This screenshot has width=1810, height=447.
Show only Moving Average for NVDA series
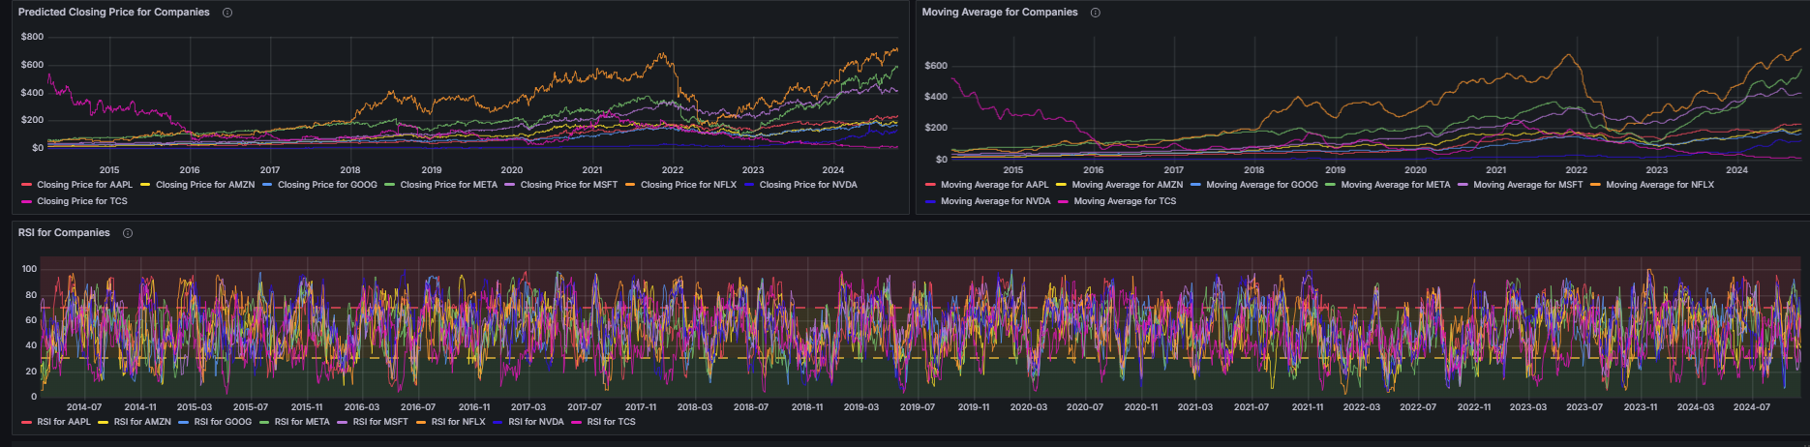[995, 201]
